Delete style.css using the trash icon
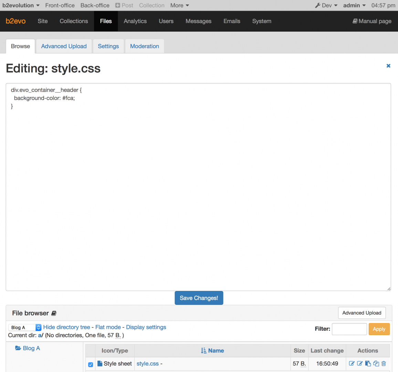This screenshot has width=398, height=372. [x=383, y=363]
